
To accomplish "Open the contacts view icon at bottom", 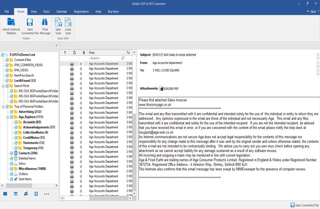I will pyautogui.click(x=26, y=194).
